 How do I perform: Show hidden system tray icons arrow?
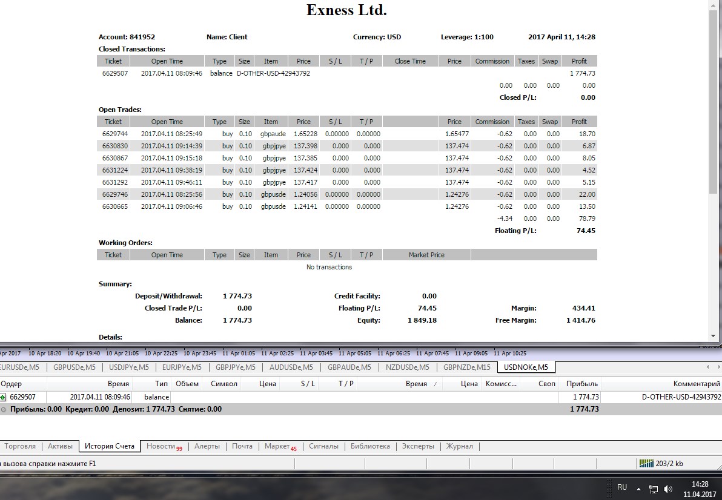click(638, 489)
